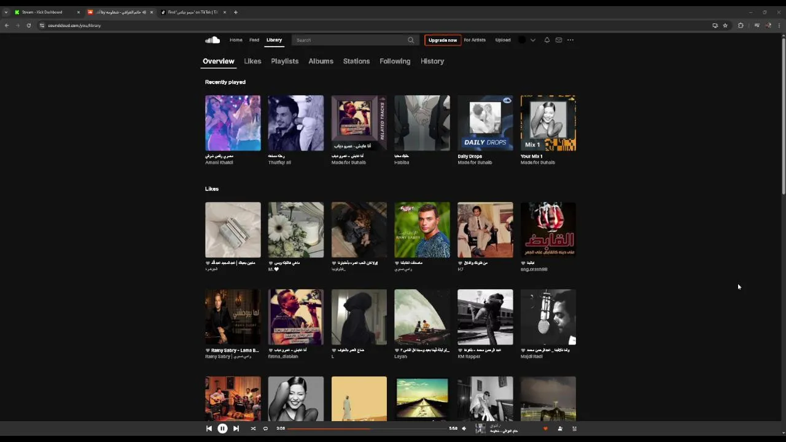This screenshot has width=786, height=442.
Task: Unlike the current track with heart icon
Action: (x=545, y=428)
